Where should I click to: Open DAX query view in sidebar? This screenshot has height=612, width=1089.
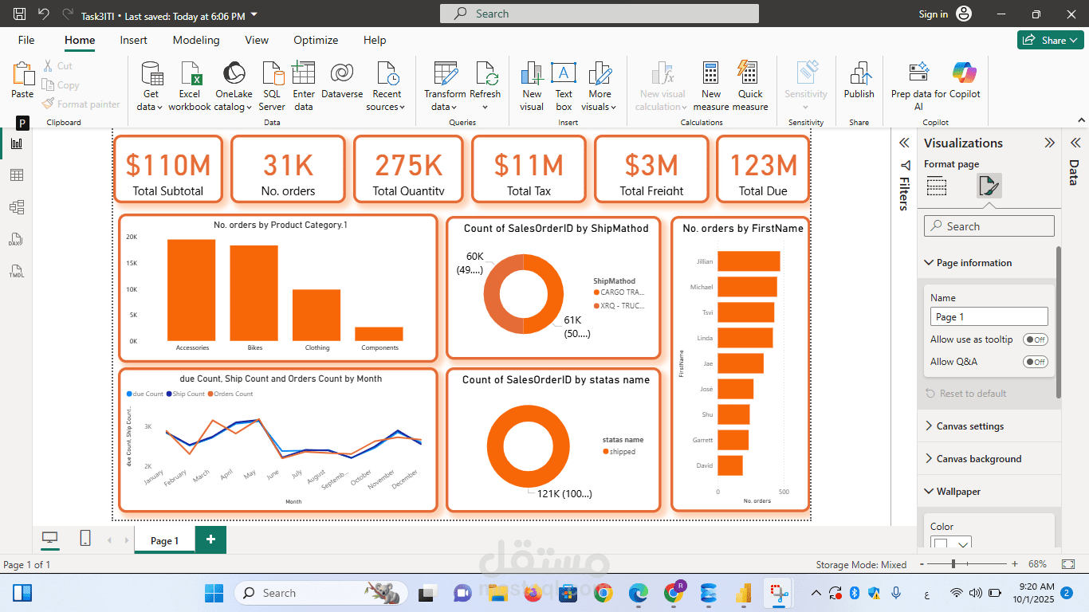tap(17, 239)
